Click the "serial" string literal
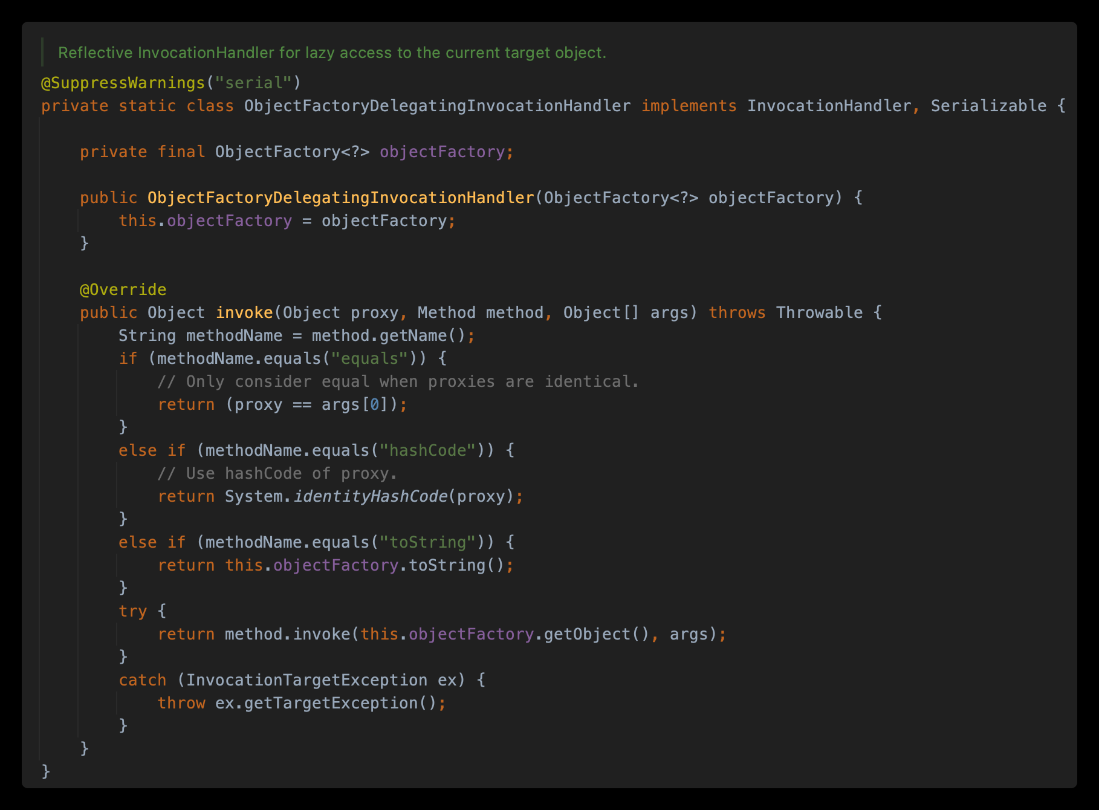1099x810 pixels. point(253,83)
